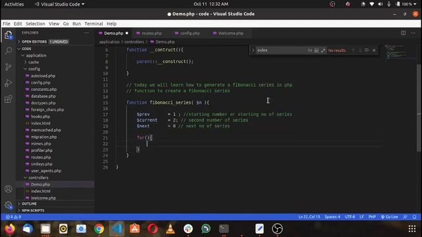Click errors and warnings status indicator
The width and height of the screenshot is (422, 237).
coord(13,217)
